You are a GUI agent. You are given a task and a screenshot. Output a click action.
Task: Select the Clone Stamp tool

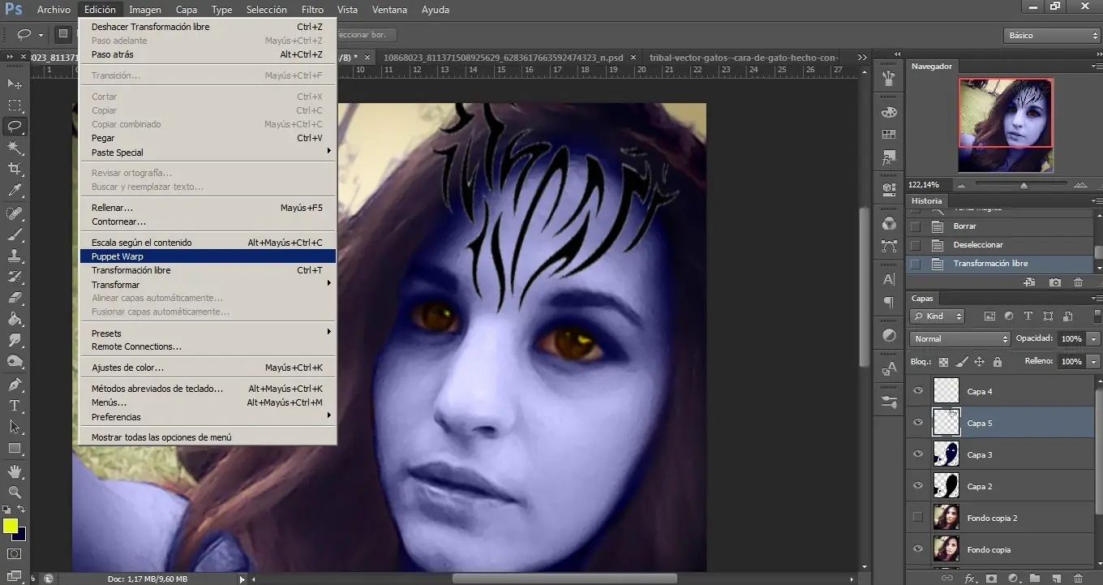pyautogui.click(x=15, y=256)
